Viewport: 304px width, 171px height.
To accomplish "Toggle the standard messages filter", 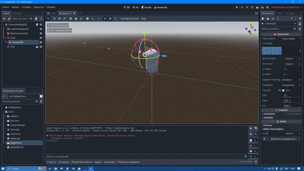I will click(253, 141).
